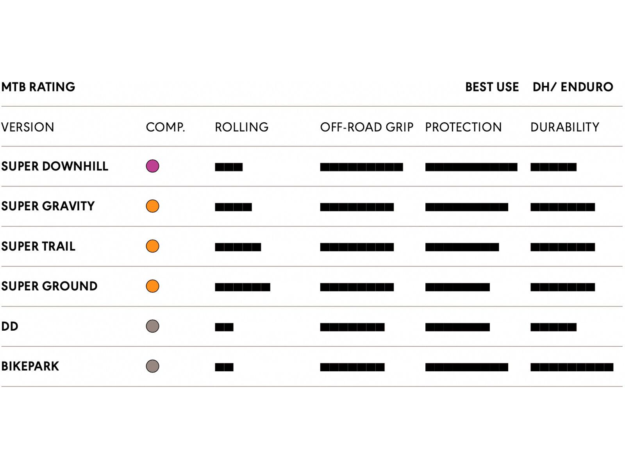The image size is (625, 469).
Task: Click the PROTECTION column header
Action: coord(463,127)
